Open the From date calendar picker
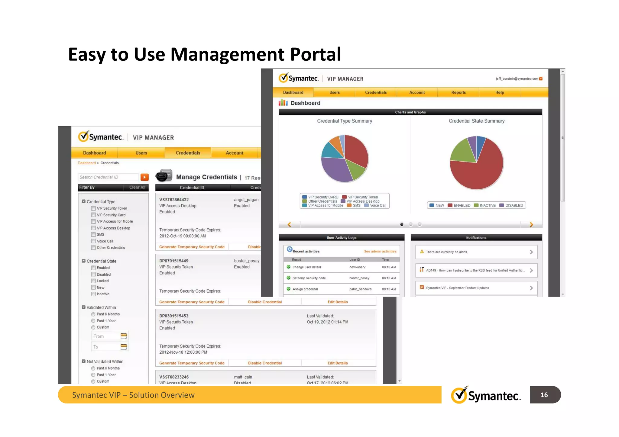 [124, 336]
